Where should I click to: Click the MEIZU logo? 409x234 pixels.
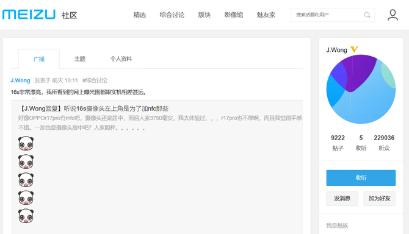pos(29,15)
